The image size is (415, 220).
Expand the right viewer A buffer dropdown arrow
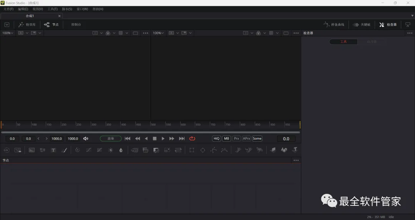click(178, 33)
